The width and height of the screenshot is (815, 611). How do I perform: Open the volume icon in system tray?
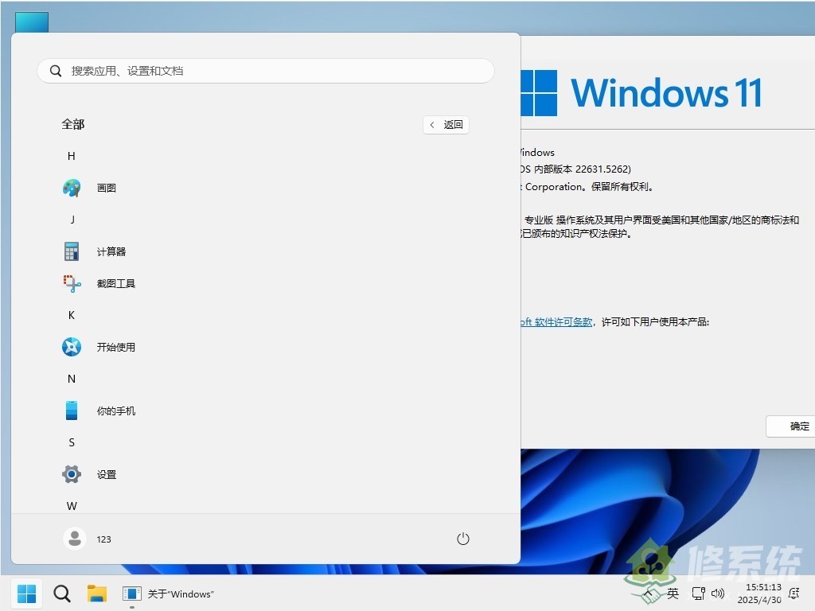pos(719,593)
